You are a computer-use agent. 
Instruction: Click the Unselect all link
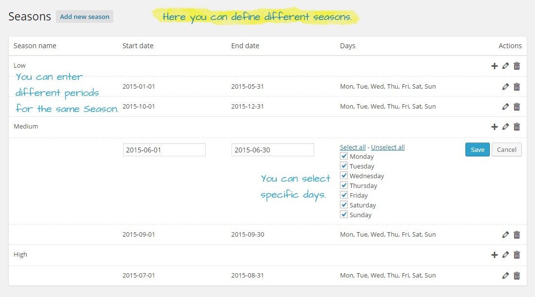point(388,147)
